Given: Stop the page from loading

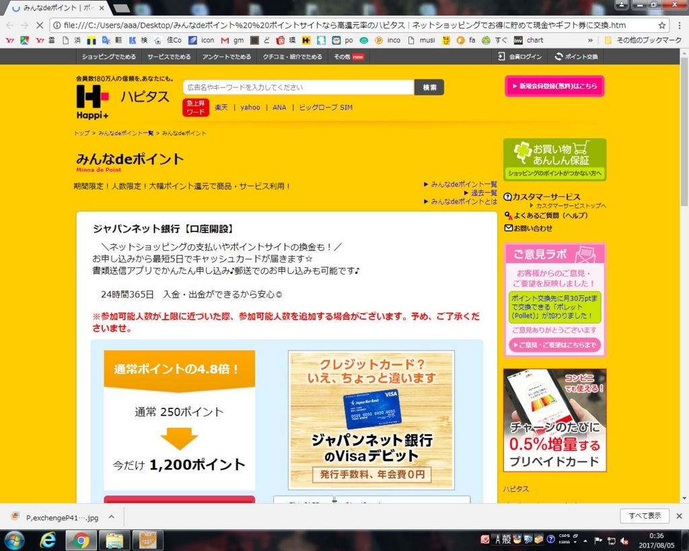Looking at the screenshot, I should (39, 25).
